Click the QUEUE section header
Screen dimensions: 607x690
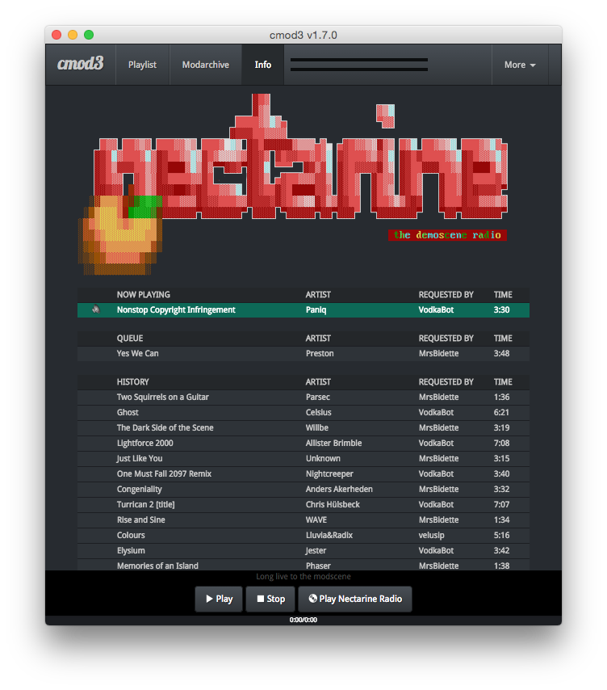130,338
